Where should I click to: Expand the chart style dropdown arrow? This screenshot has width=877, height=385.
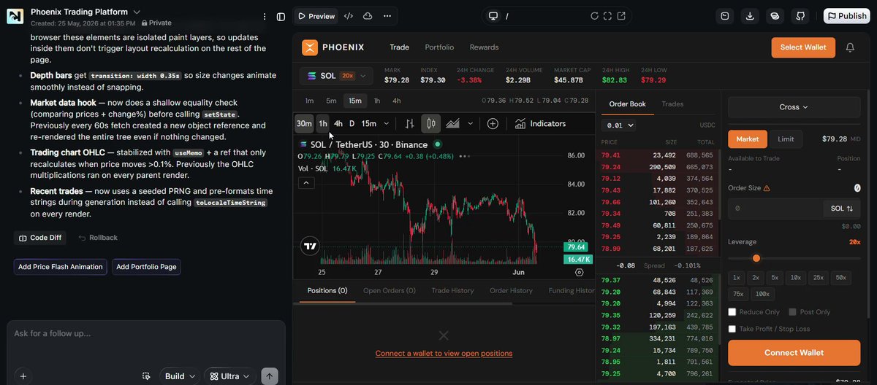click(470, 123)
